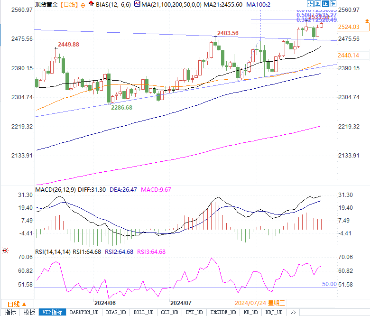Screen dimensions: 370x316
Task: Open the 日线 period selector at bottom
Action: point(17,304)
